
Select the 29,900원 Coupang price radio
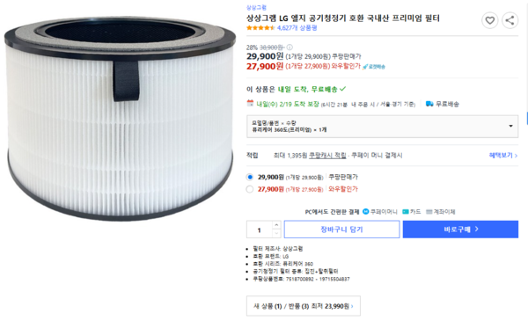coord(250,177)
